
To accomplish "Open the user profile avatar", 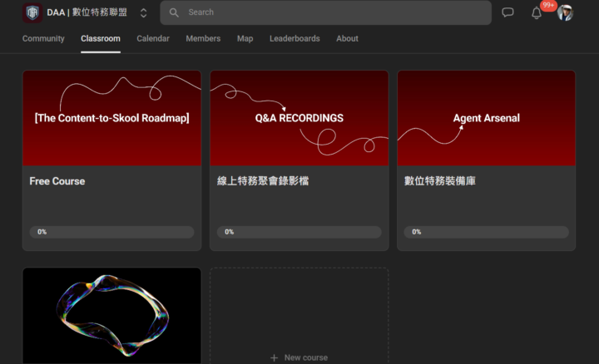I will click(566, 12).
